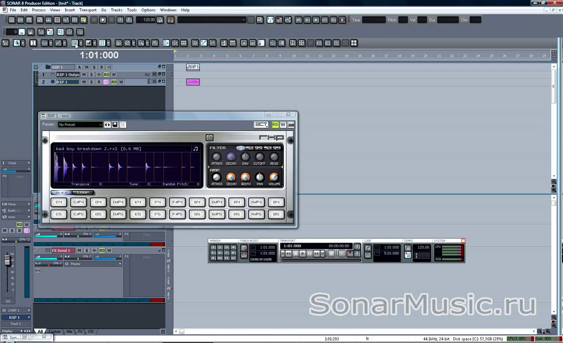The width and height of the screenshot is (563, 343).
Task: Click the whole note duration icon
Action: tap(22, 32)
